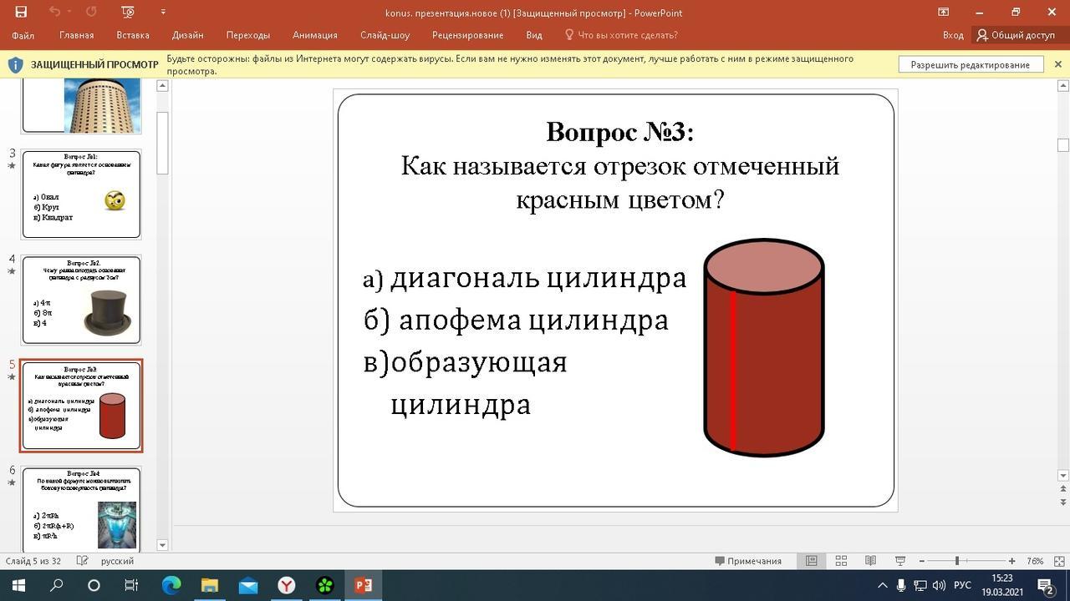Open Yandex Browser from the taskbar
Viewport: 1070px width, 601px height.
pos(287,585)
